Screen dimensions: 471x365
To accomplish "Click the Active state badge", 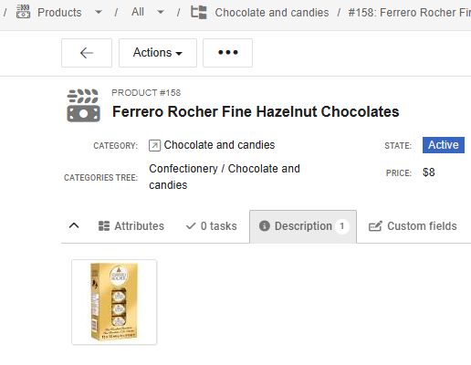I will tap(444, 145).
